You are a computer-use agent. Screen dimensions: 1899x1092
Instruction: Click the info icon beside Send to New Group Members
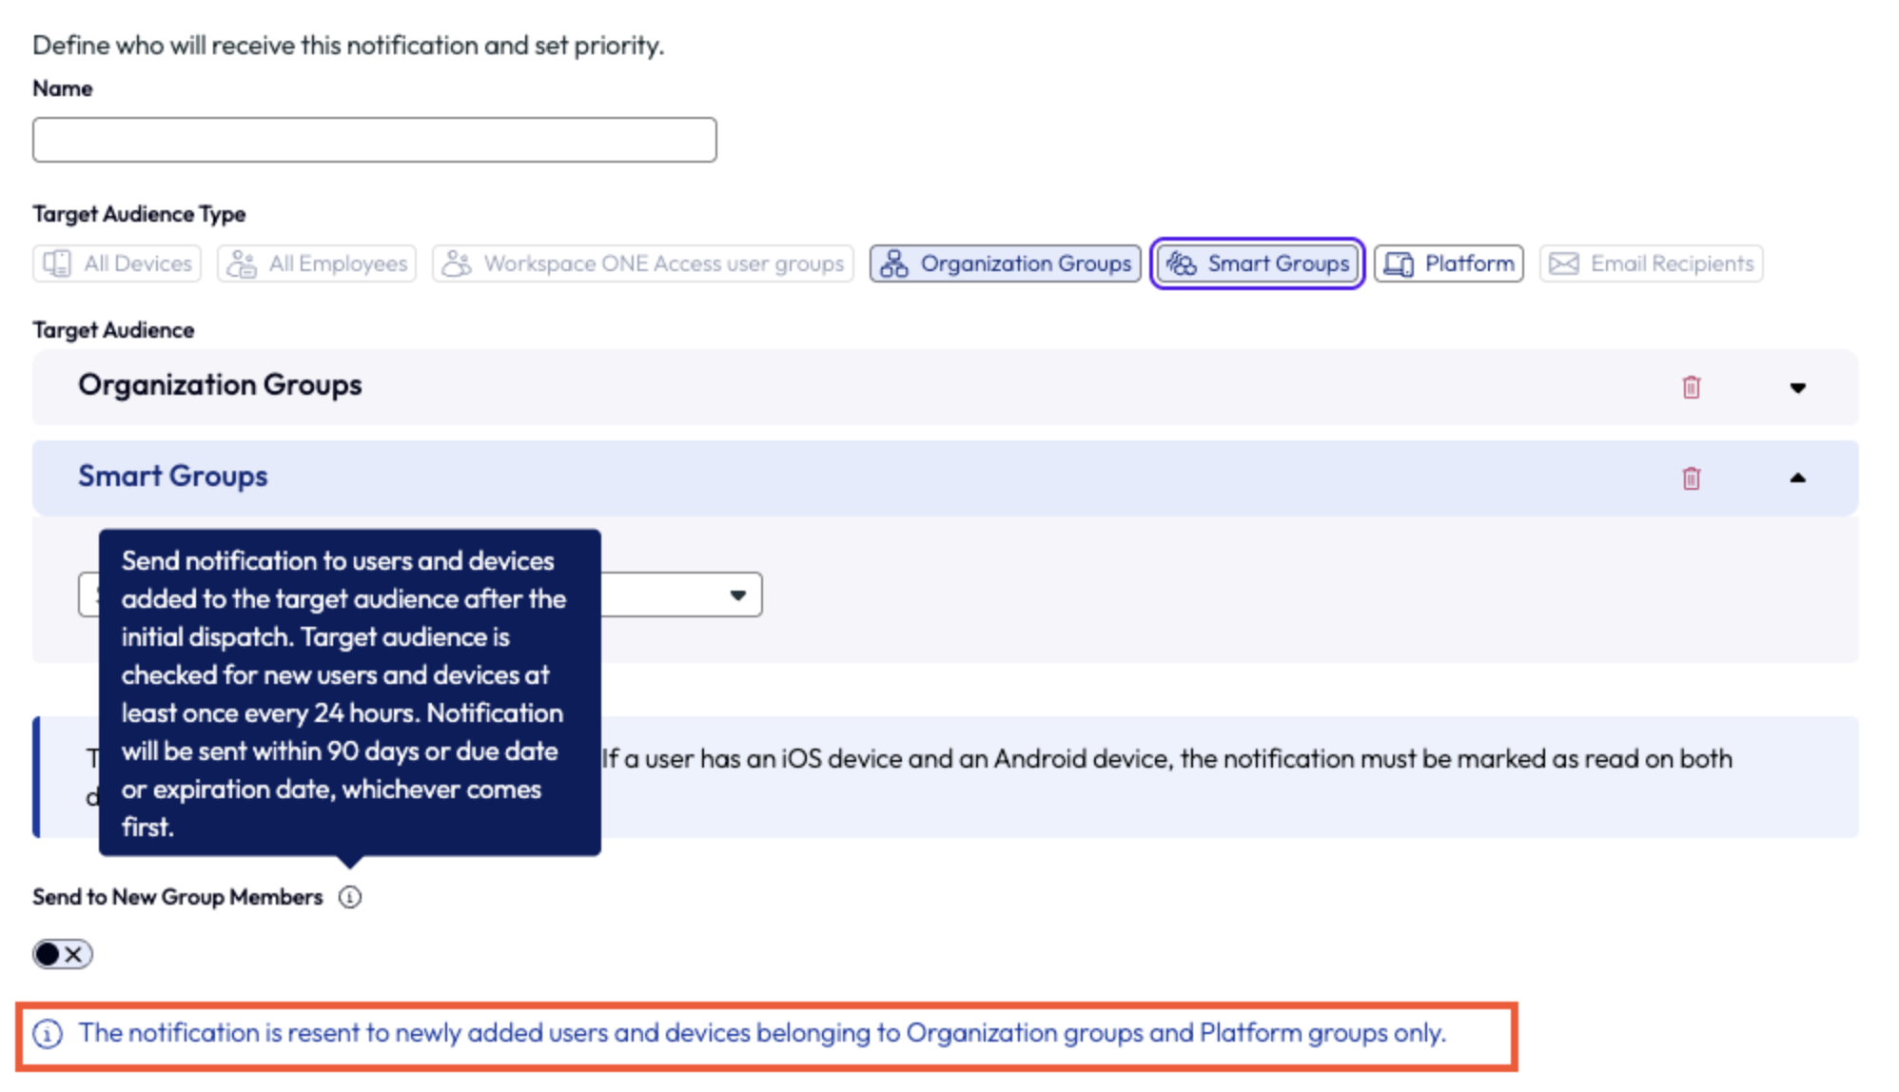pyautogui.click(x=350, y=897)
